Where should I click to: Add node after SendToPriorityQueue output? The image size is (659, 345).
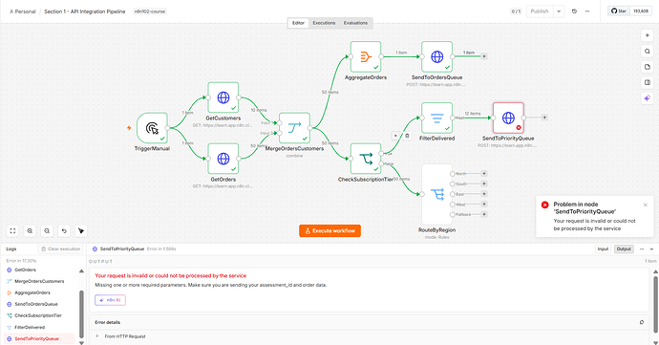(x=544, y=118)
